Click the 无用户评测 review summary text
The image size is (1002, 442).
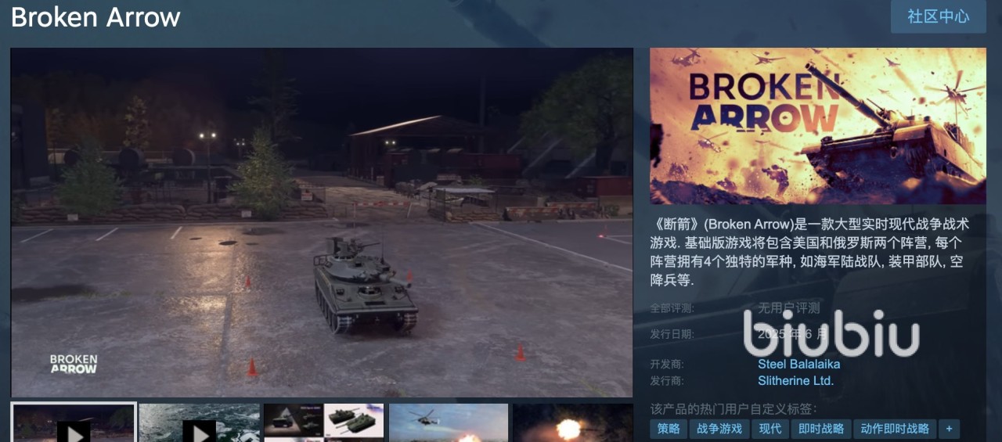pos(788,307)
